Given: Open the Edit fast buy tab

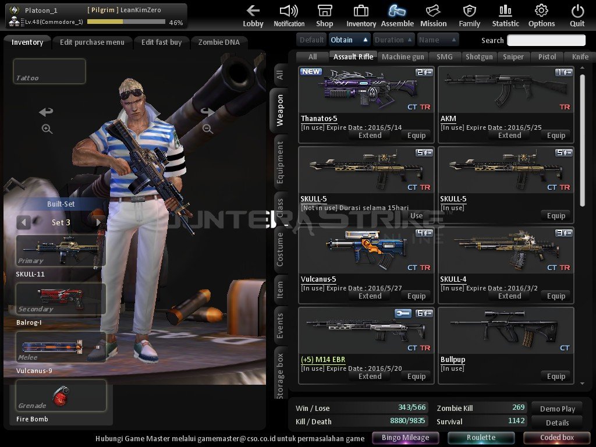Looking at the screenshot, I should tap(162, 42).
